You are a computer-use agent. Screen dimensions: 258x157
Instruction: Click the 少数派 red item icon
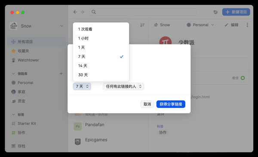click(166, 41)
